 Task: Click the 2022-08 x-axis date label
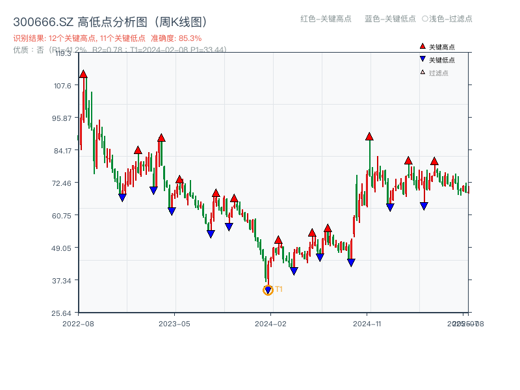click(78, 324)
